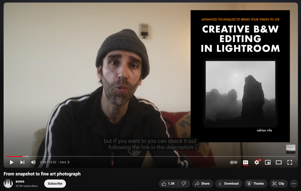Enter full screen mode
Viewport: 301px width, 191px height.
(x=290, y=162)
